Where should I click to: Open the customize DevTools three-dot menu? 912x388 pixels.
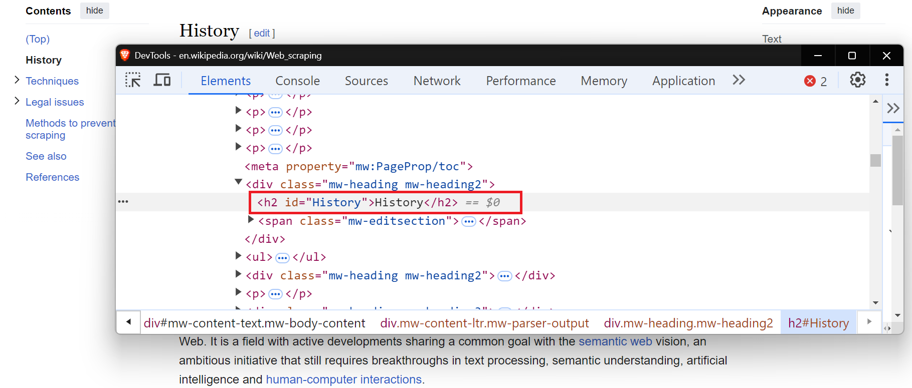click(887, 80)
